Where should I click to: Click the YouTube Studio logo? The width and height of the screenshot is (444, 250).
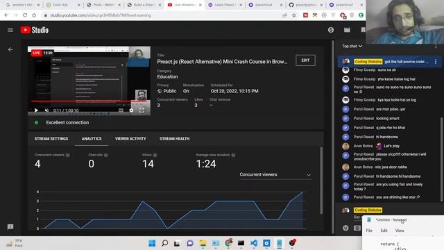pos(35,30)
